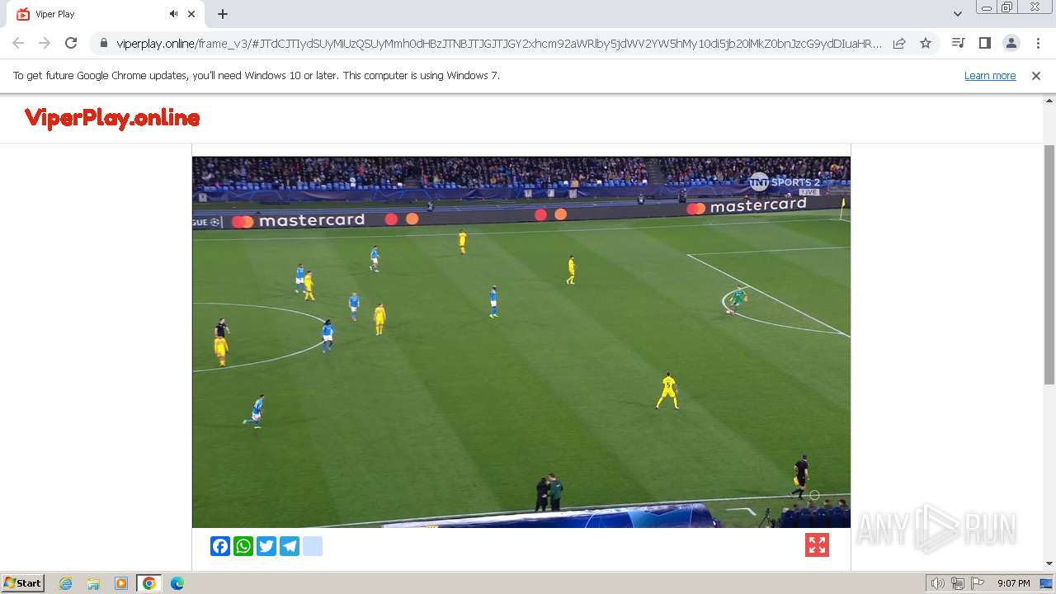Open the media controls button
1056x594 pixels.
coord(958,43)
